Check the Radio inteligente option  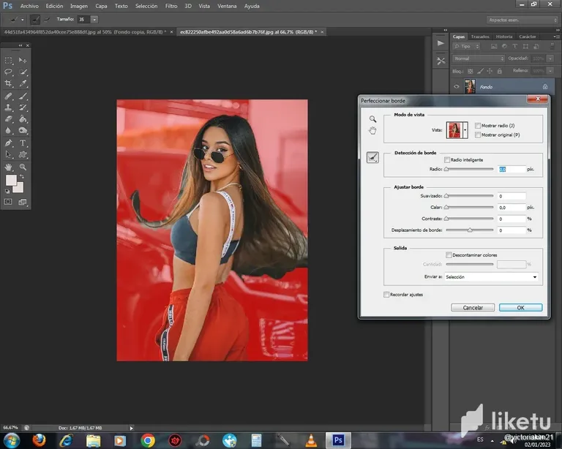point(447,159)
